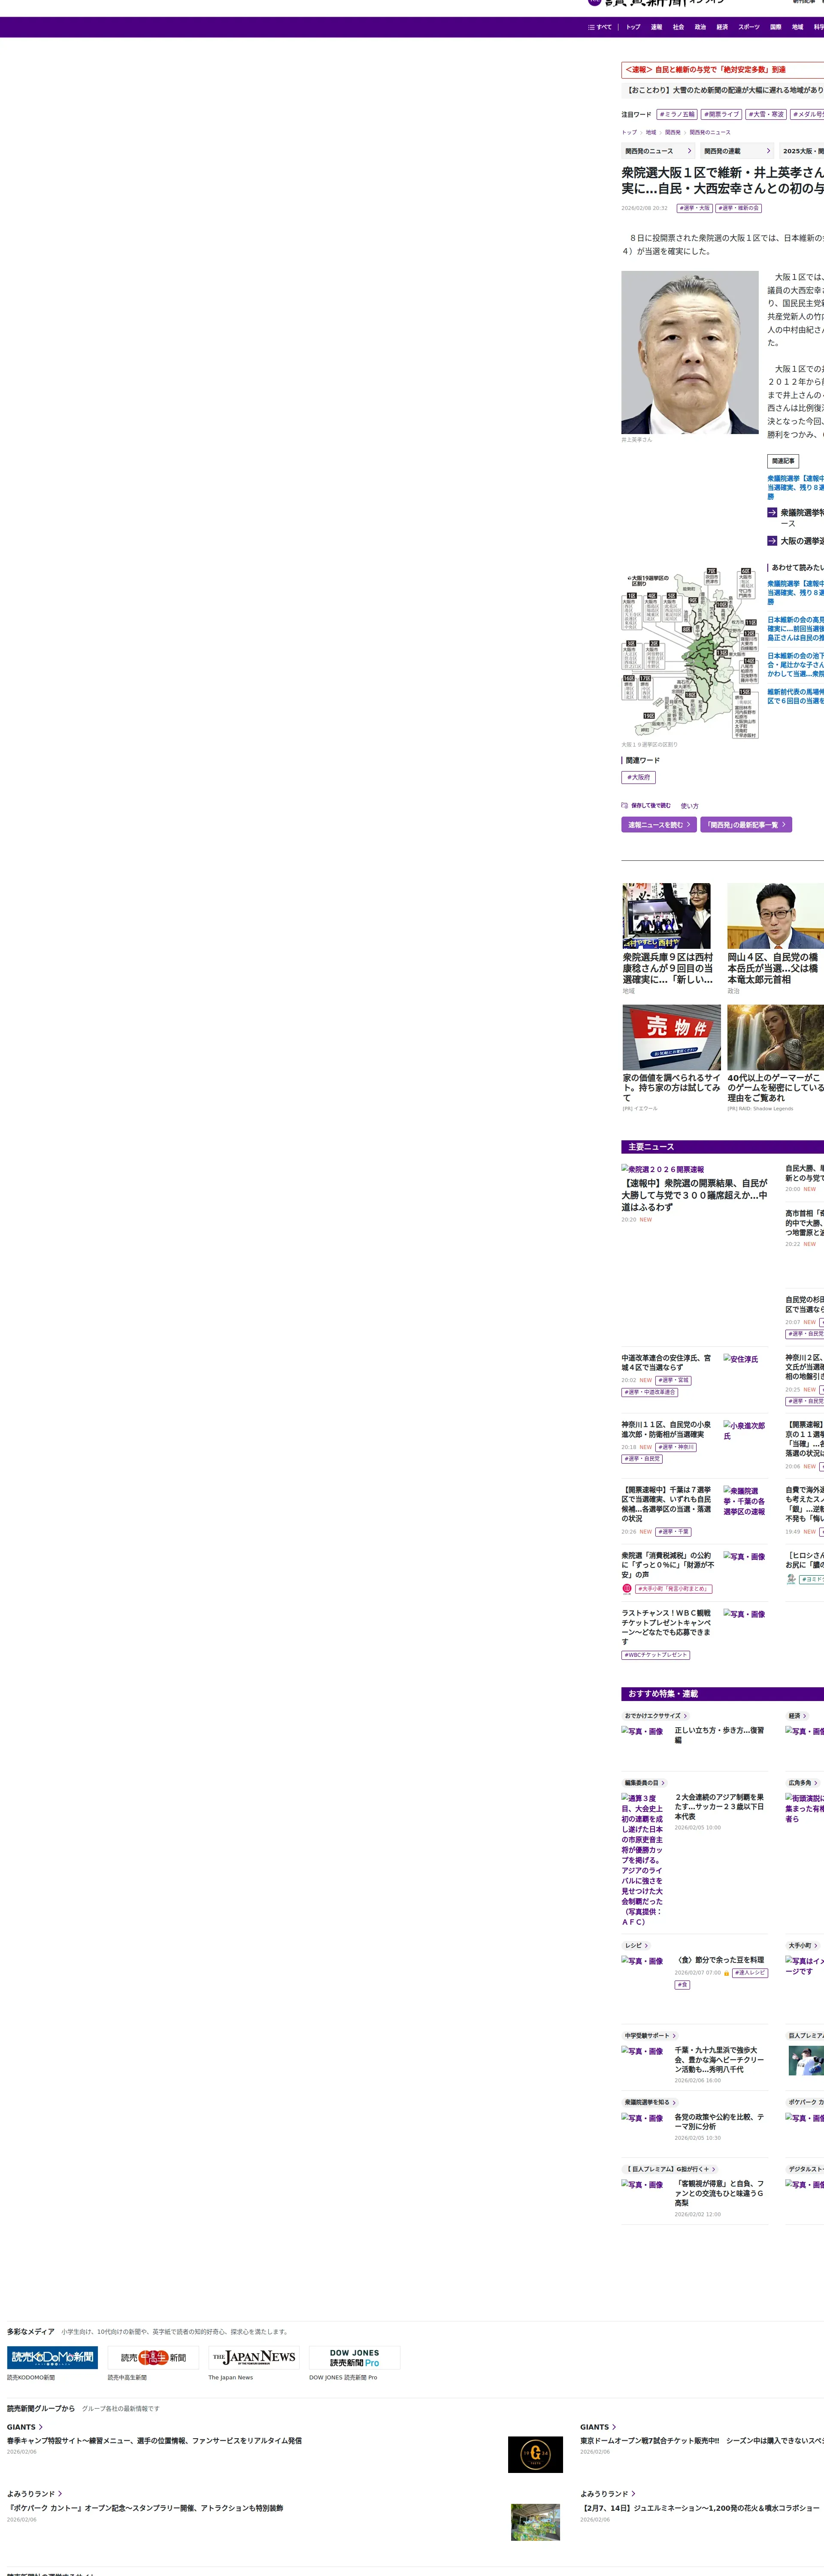Open the 読売中高生新聞 logo
Image resolution: width=824 pixels, height=2576 pixels.
coord(153,2357)
